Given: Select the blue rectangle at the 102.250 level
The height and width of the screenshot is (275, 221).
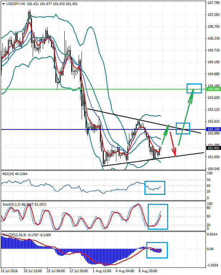Looking at the screenshot, I should pos(183,129).
